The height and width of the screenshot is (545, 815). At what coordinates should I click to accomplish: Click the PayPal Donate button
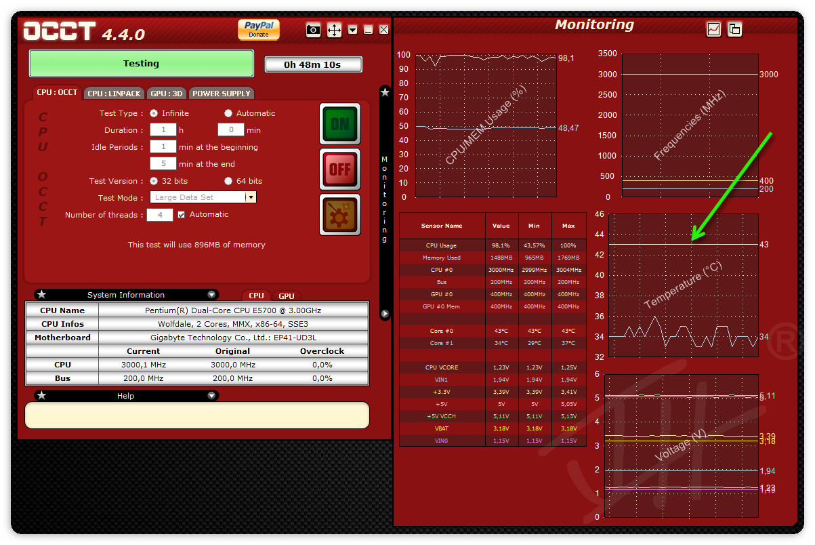(x=259, y=30)
